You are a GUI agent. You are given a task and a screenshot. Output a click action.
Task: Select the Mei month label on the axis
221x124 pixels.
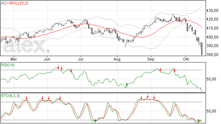tap(14, 59)
